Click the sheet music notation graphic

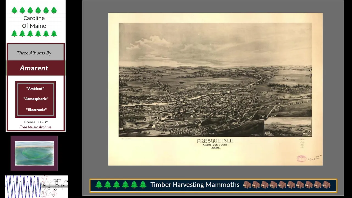click(x=55, y=186)
